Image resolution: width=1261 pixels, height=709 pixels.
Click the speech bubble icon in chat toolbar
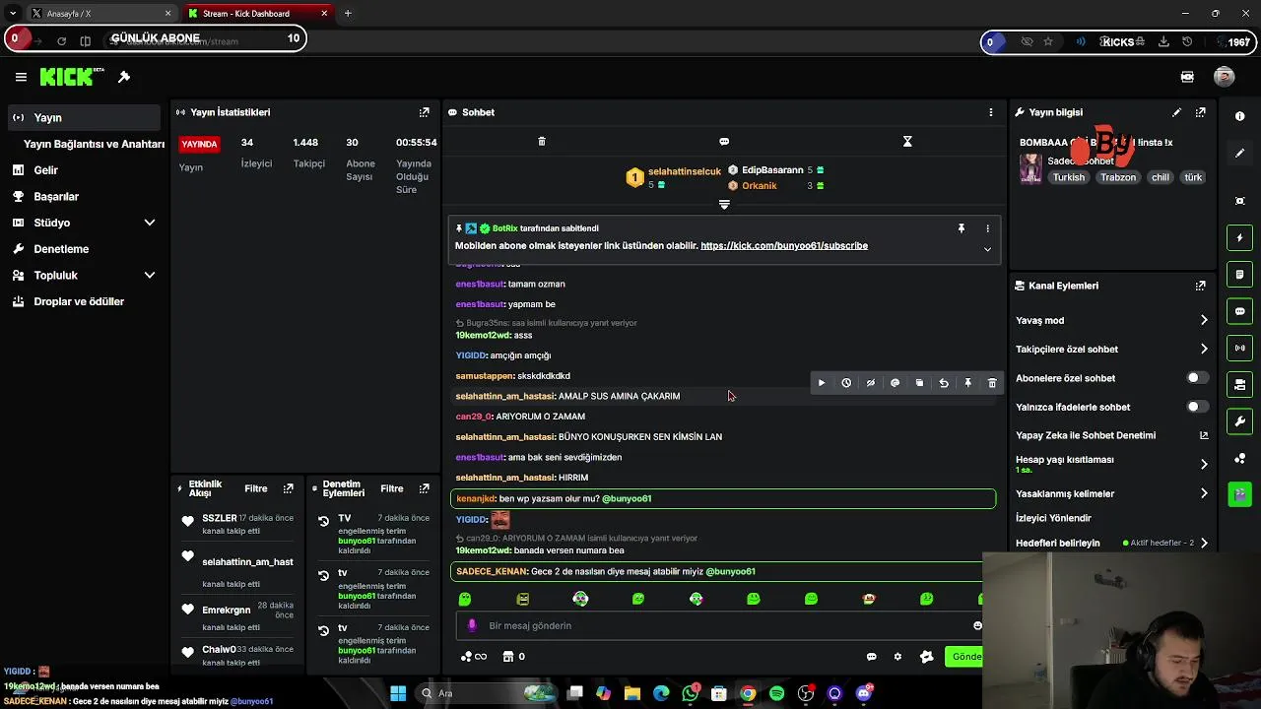[724, 142]
